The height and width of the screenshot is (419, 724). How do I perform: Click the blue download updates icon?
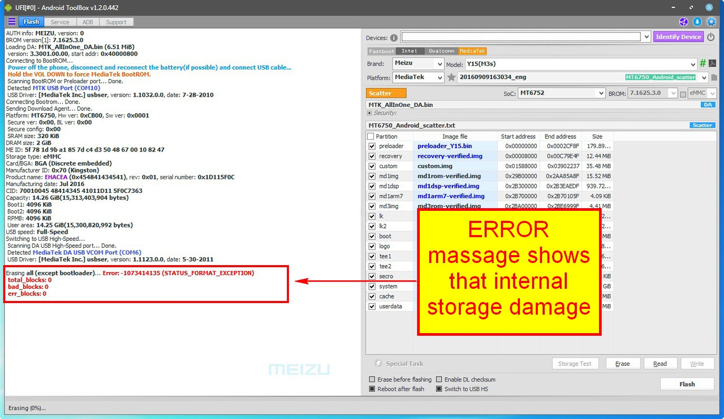pos(697,22)
